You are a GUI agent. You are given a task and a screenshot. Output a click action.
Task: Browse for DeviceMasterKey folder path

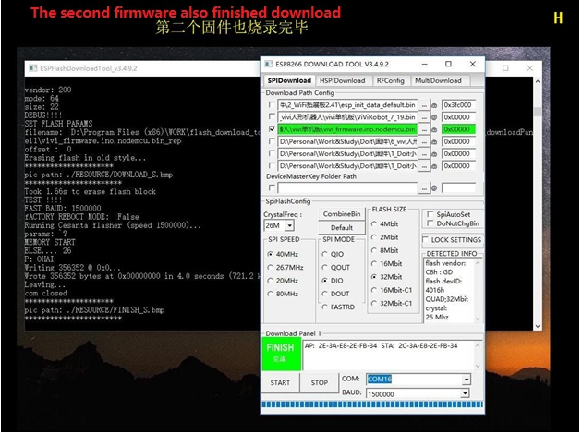pyautogui.click(x=424, y=188)
